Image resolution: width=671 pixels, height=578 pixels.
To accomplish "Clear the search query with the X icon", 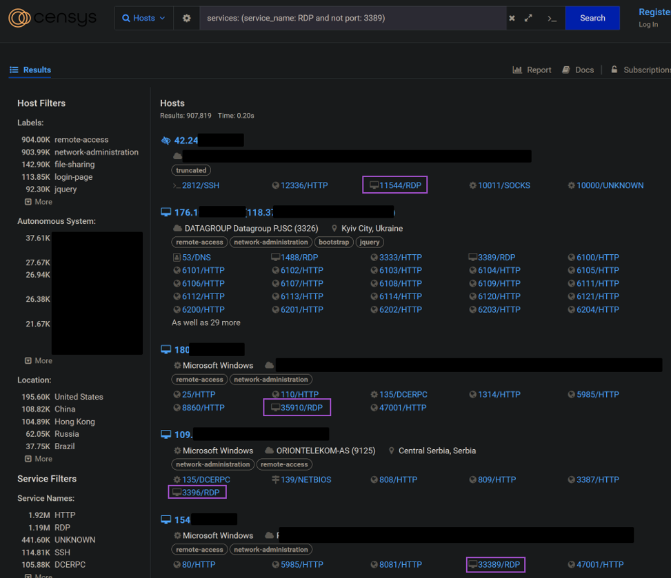I will (x=511, y=19).
